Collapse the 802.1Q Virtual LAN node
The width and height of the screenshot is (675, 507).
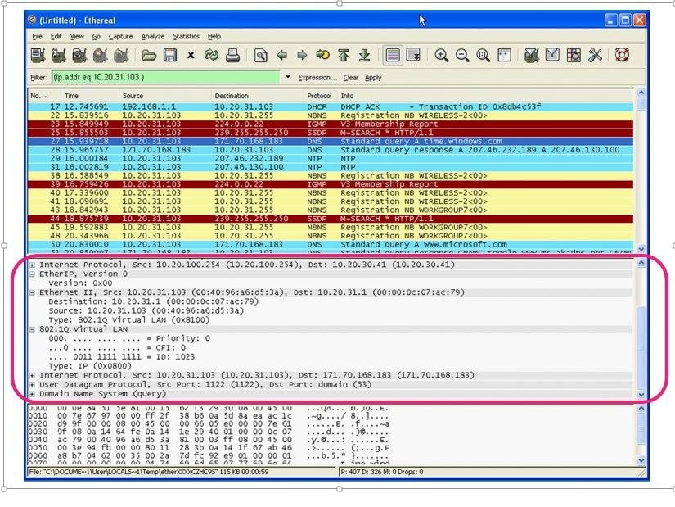[32, 329]
